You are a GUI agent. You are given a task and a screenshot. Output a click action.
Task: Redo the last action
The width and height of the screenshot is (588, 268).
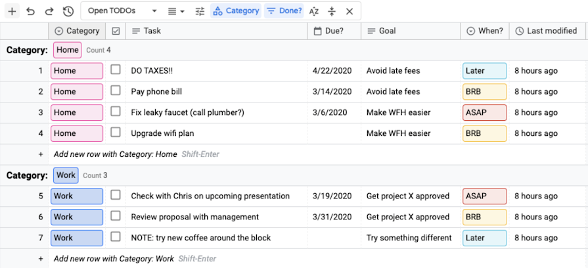pyautogui.click(x=49, y=11)
